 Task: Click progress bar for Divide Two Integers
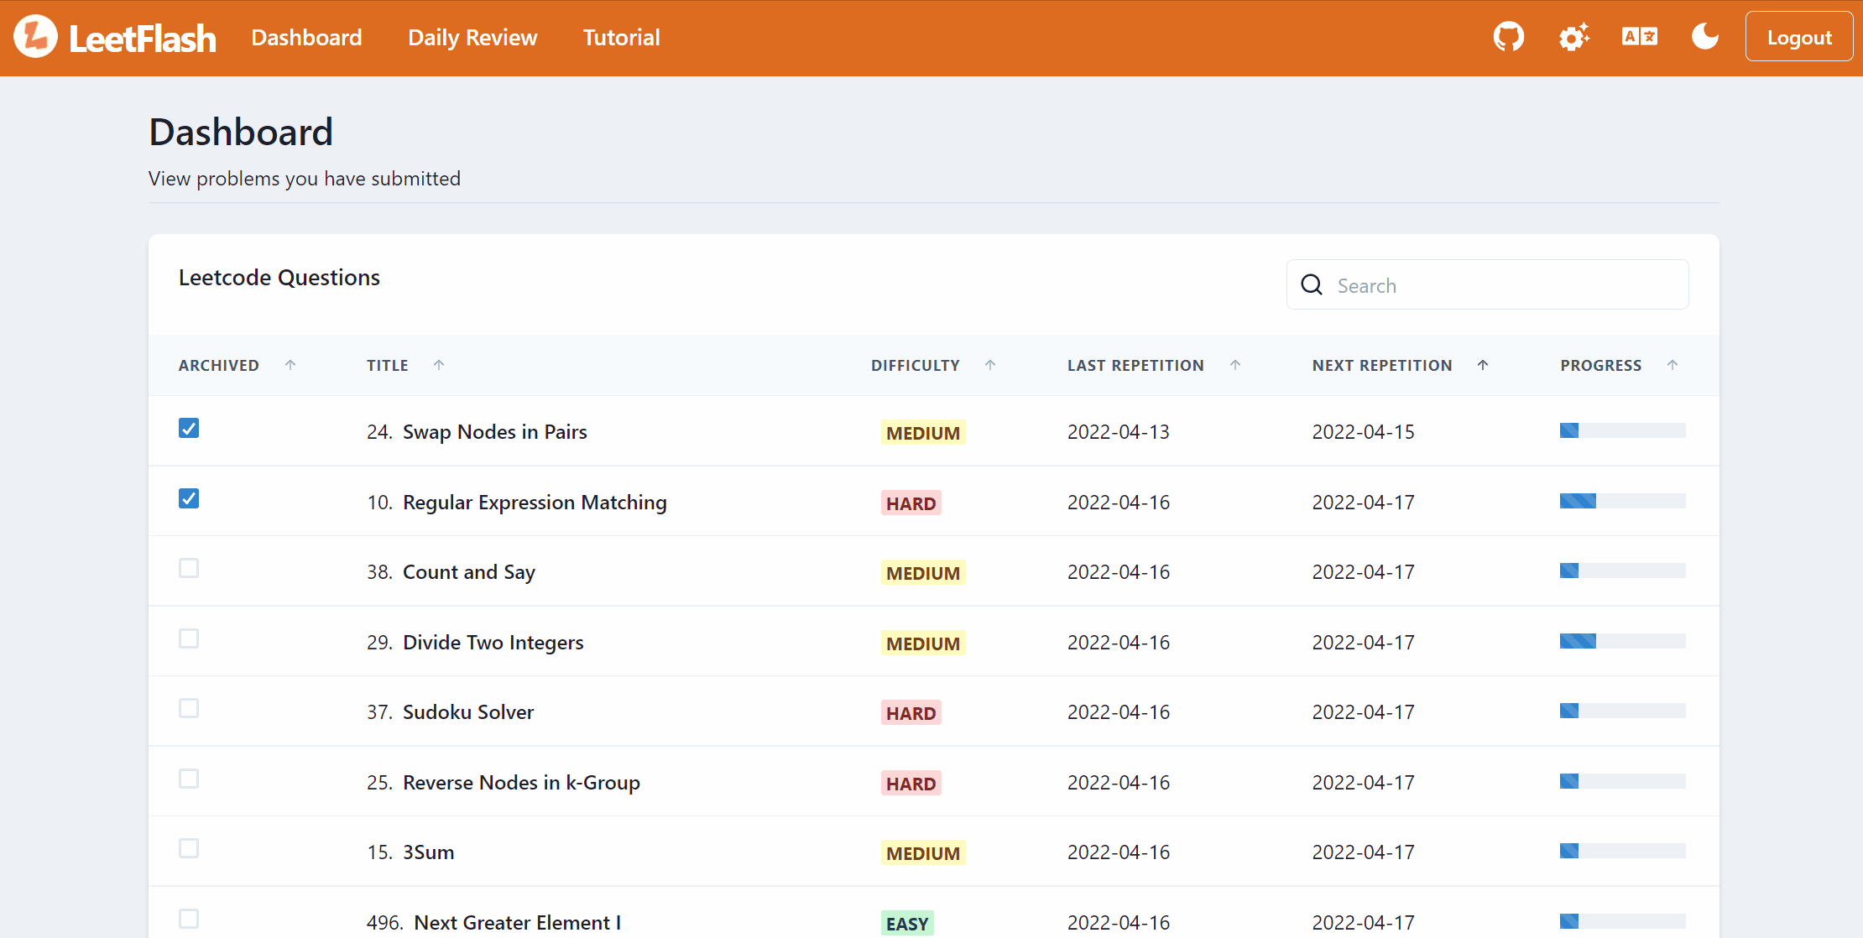pyautogui.click(x=1622, y=642)
